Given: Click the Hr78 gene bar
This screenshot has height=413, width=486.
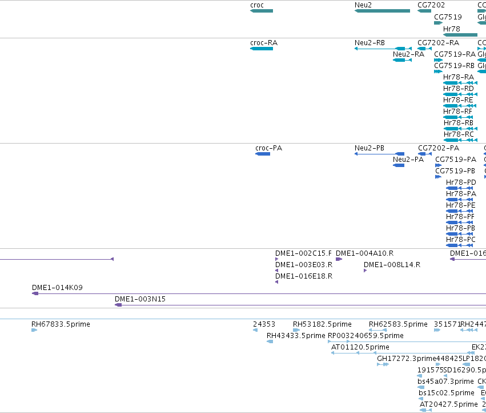Looking at the screenshot, I should pos(460,35).
